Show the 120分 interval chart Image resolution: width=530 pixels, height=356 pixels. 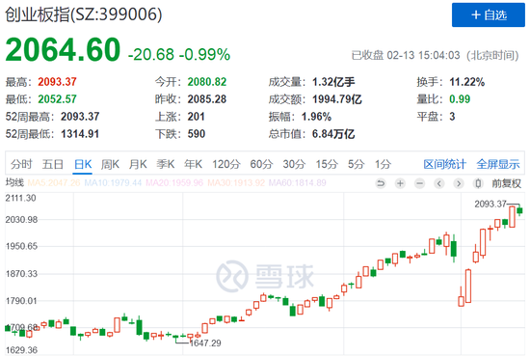226,164
